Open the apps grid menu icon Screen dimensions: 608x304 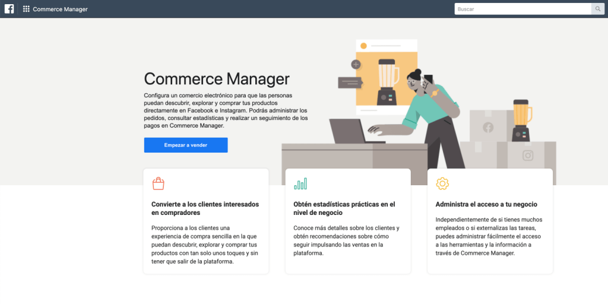click(x=26, y=9)
